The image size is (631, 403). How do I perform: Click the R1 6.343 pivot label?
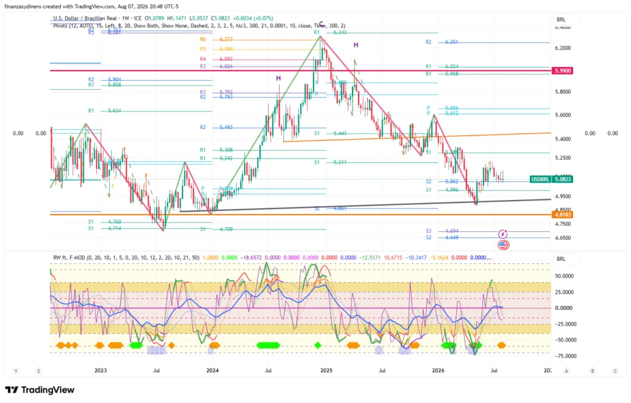[x=330, y=32]
